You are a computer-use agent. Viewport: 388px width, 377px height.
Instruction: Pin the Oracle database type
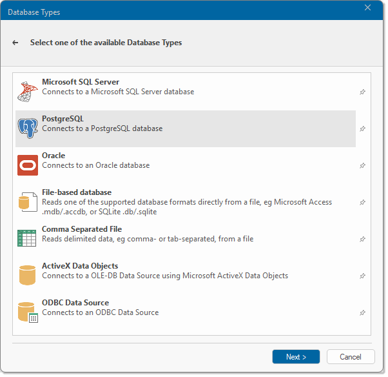point(362,165)
